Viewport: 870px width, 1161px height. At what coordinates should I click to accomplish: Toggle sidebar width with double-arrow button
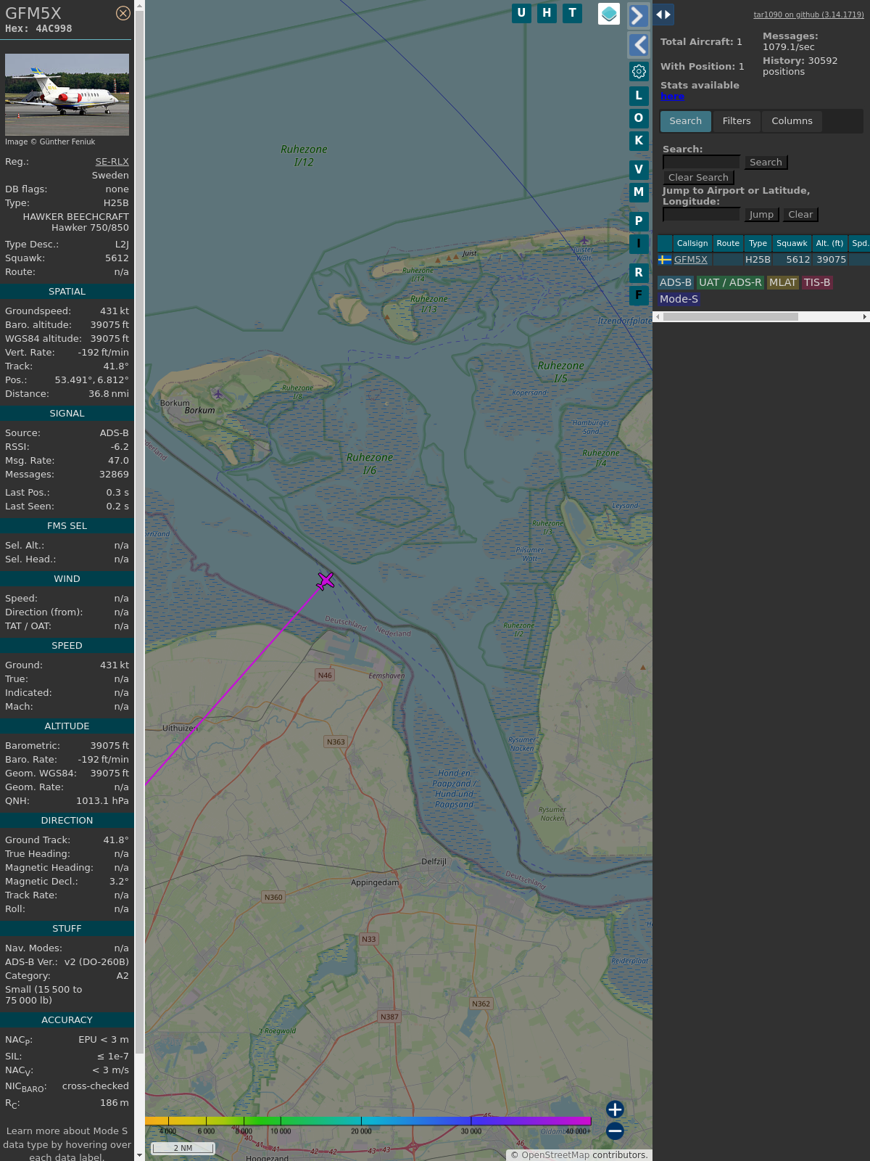pos(663,15)
